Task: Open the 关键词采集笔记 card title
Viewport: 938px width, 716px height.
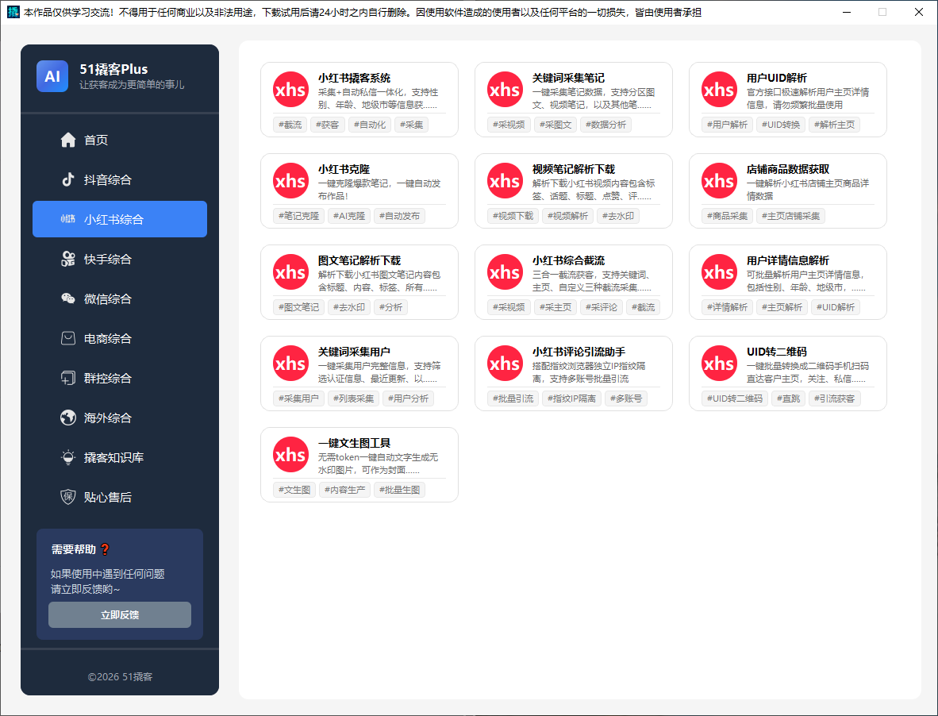Action: coord(568,78)
